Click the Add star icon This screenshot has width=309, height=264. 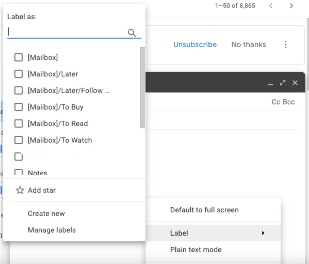tap(20, 190)
